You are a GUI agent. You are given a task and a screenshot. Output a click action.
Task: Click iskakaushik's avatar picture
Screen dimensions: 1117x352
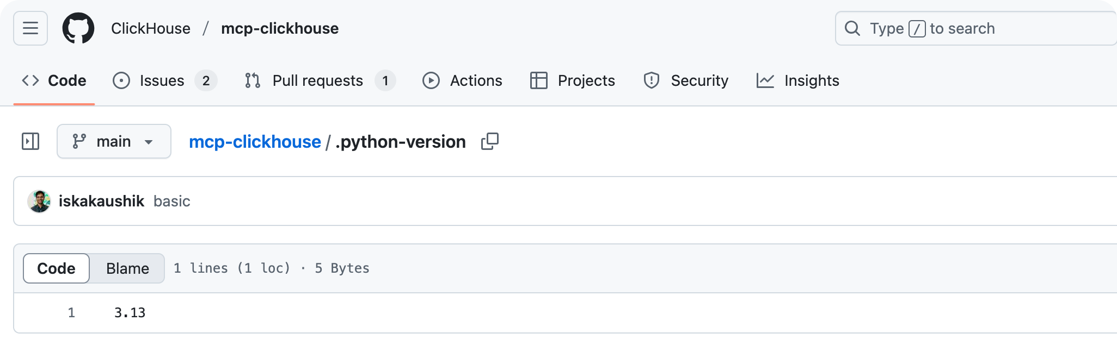[39, 201]
